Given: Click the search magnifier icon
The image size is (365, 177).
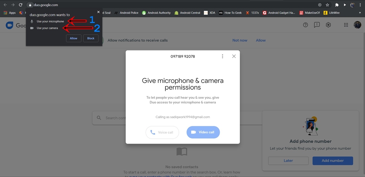Looking at the screenshot, I should point(99,118).
